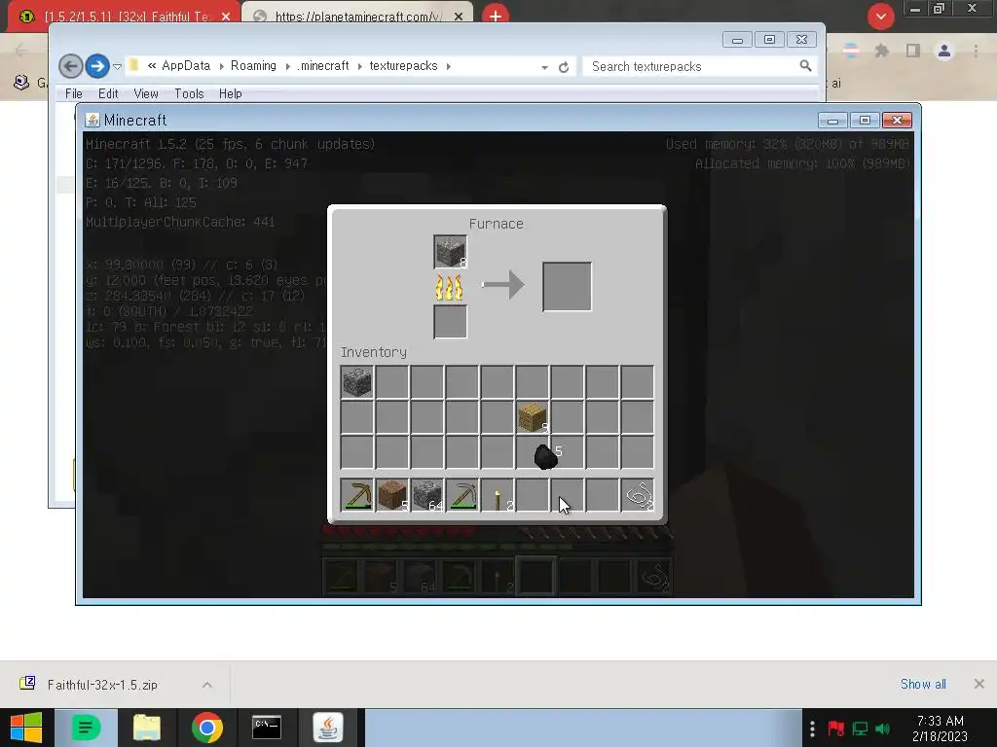Expand the address bar history dropdown
Image resolution: width=997 pixels, height=747 pixels.
tap(545, 67)
